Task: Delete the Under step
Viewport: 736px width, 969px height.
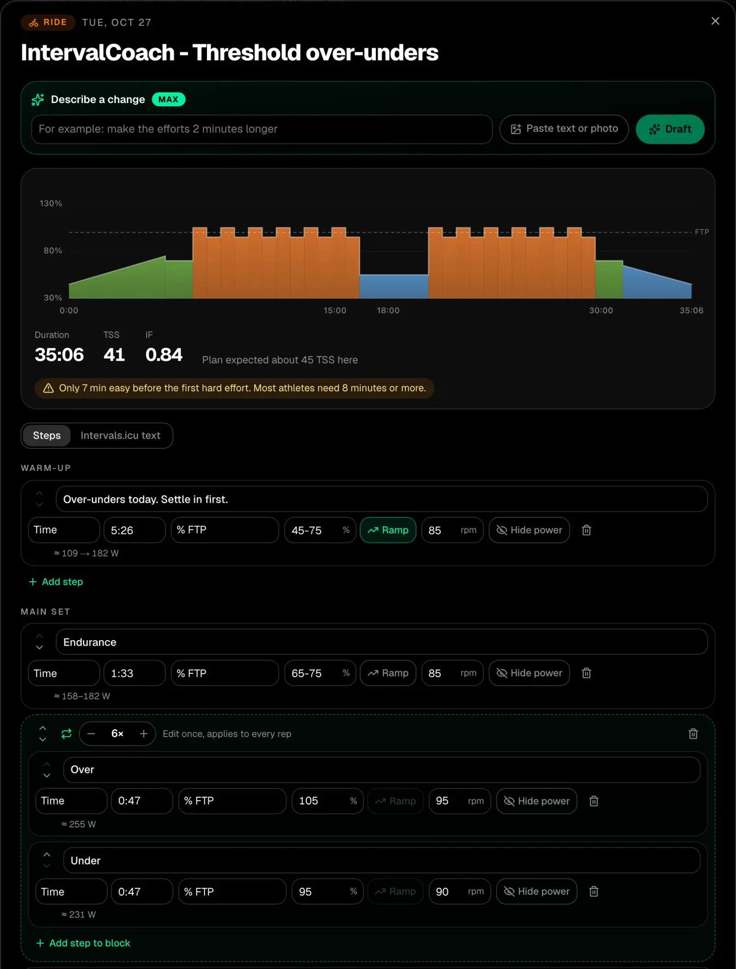Action: coord(593,891)
